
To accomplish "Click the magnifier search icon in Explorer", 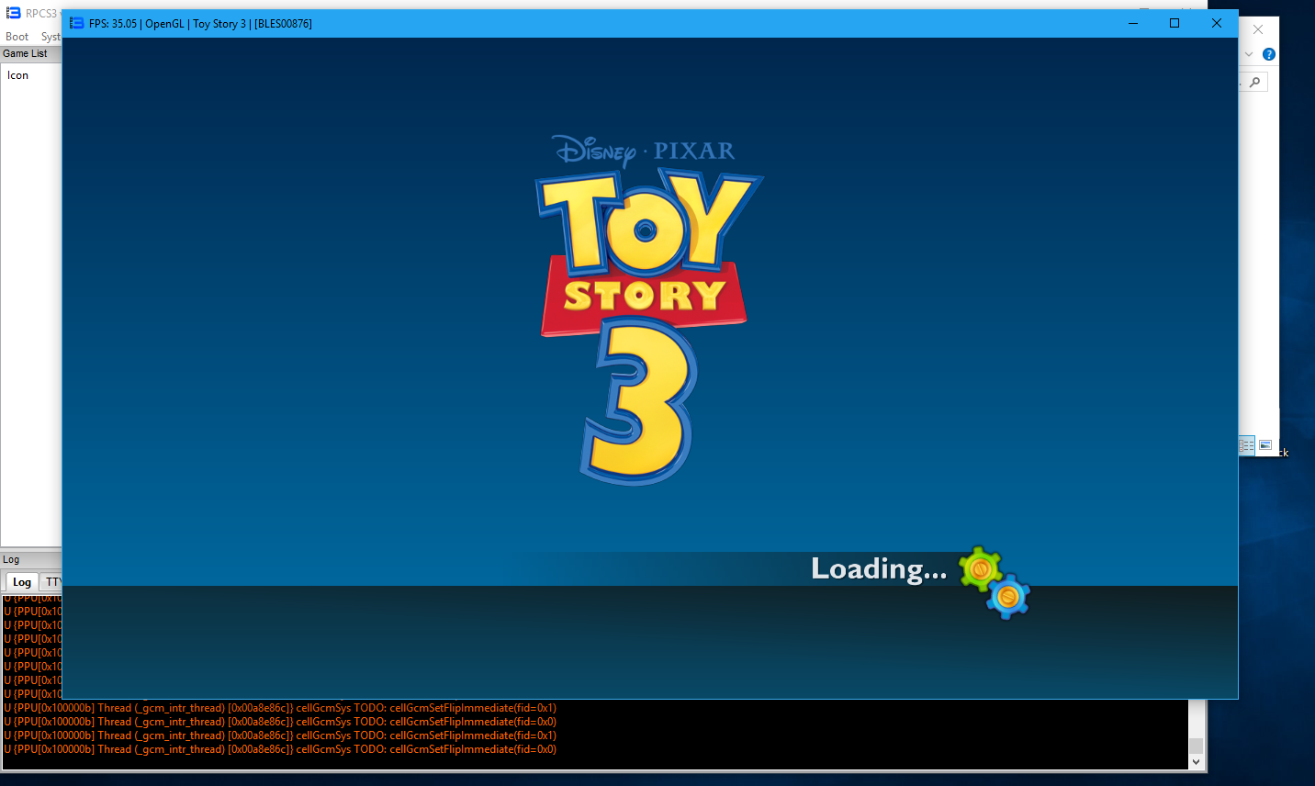I will tap(1254, 83).
